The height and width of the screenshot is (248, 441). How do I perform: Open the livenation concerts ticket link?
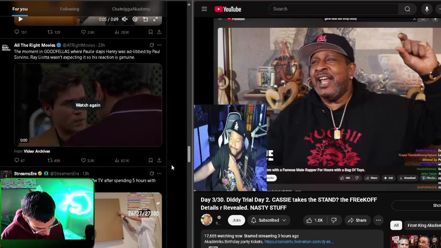(299, 242)
